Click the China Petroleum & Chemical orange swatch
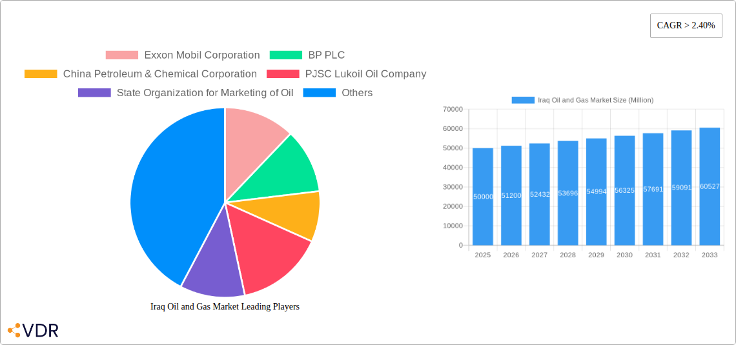Screen dimensions: 736x345 pyautogui.click(x=41, y=74)
